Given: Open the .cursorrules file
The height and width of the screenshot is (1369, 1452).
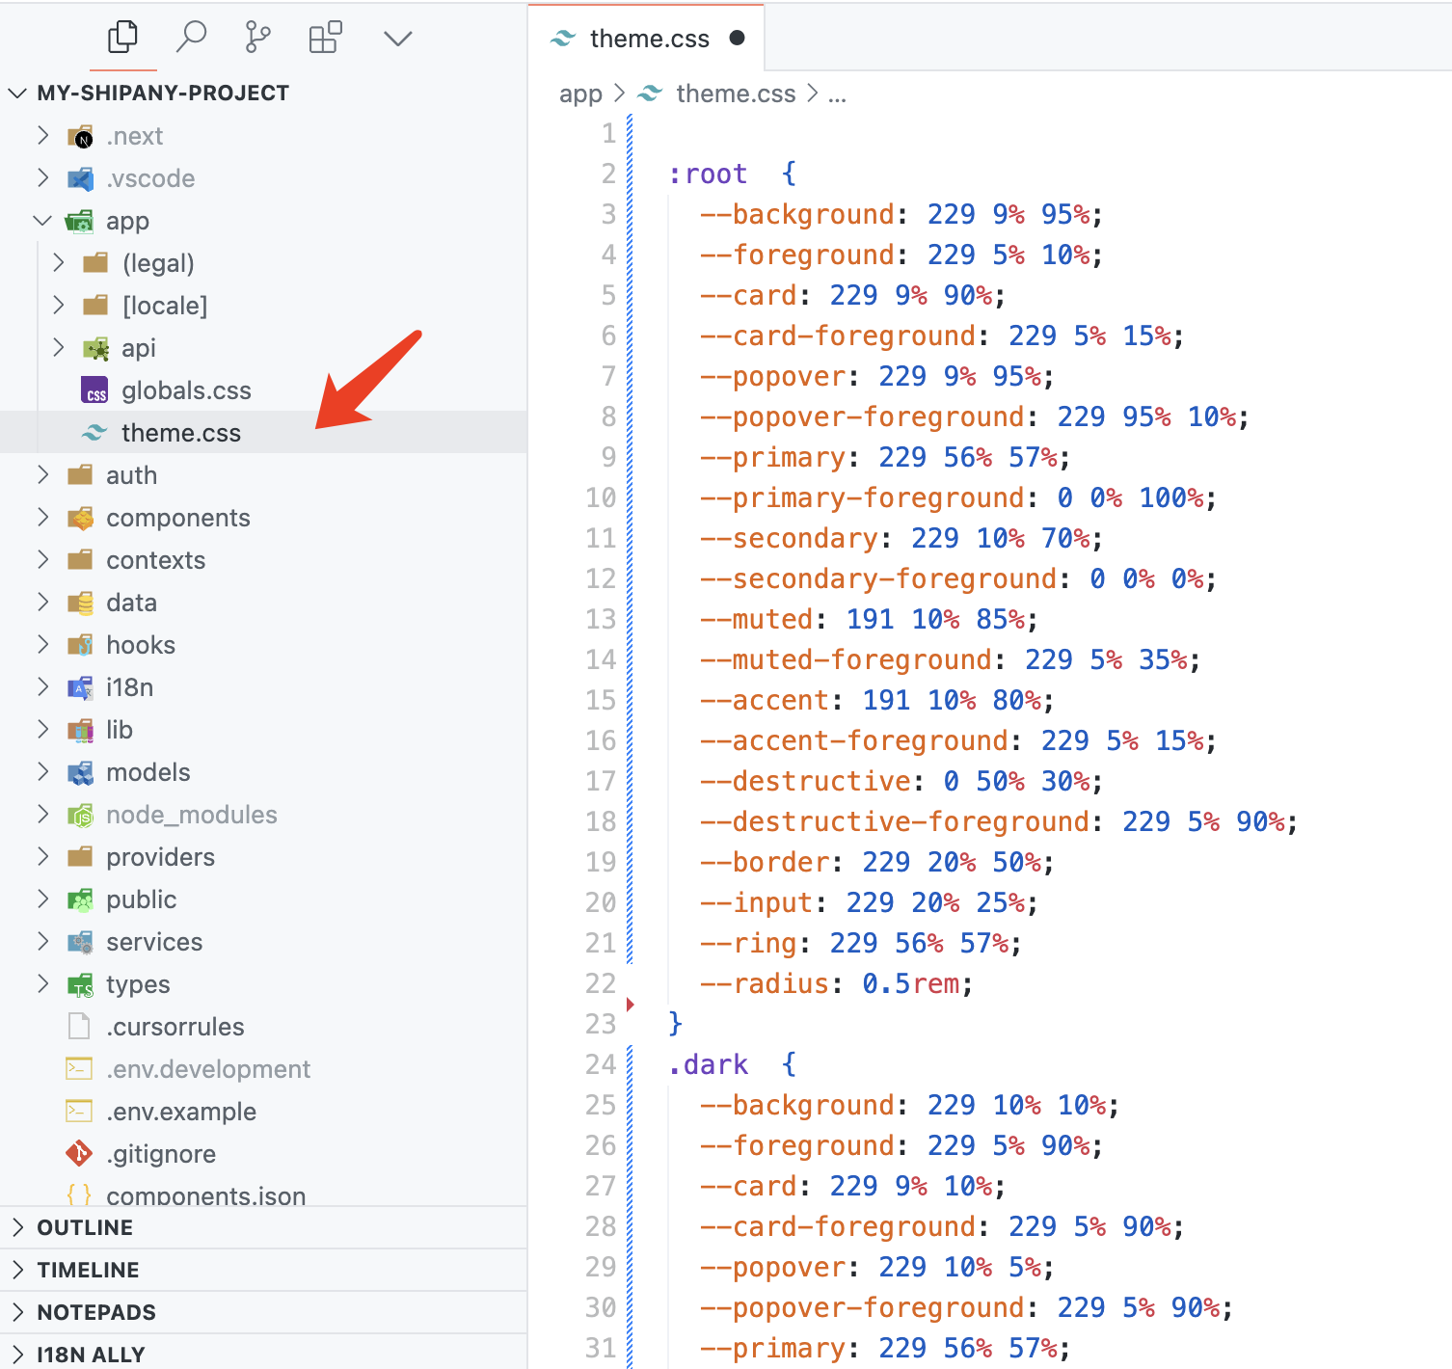Looking at the screenshot, I should click(263, 1027).
